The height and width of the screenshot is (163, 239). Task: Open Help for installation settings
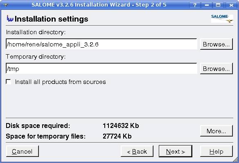[216, 151]
